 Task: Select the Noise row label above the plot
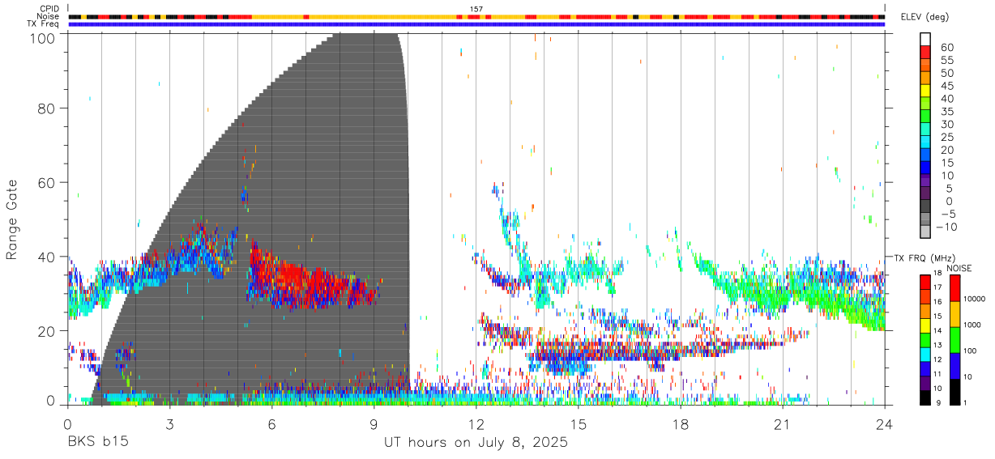pos(48,16)
